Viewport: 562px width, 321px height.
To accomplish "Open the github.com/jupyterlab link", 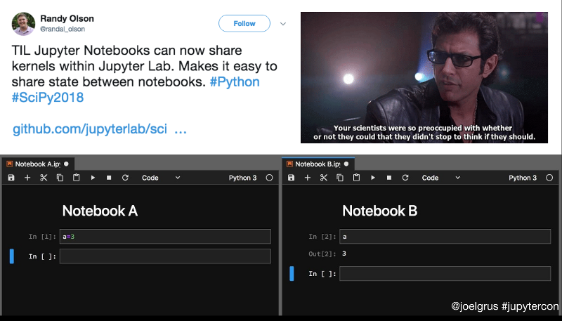I will coord(100,129).
